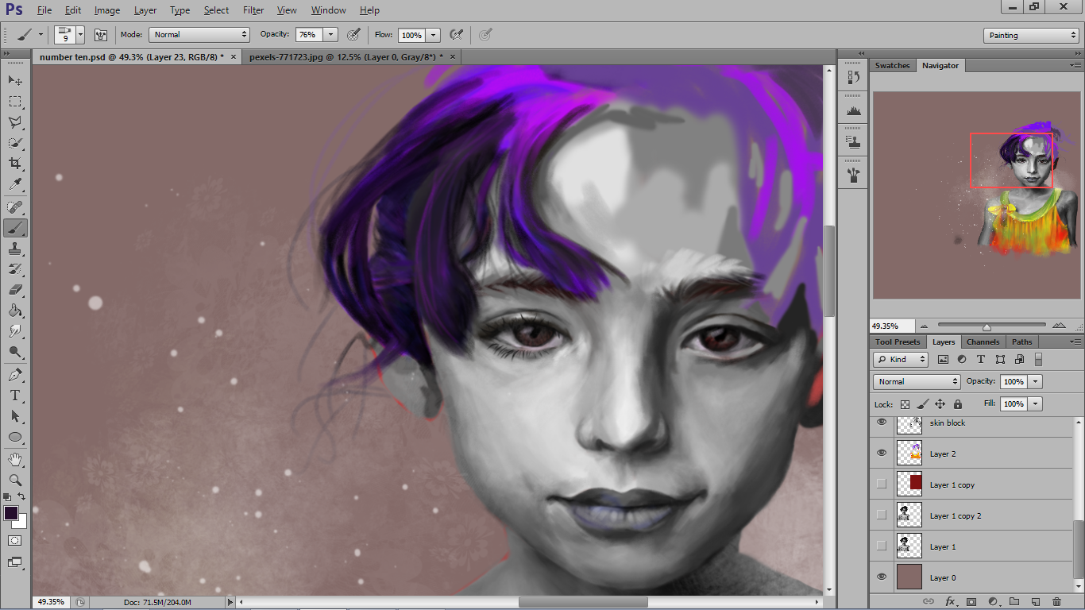
Task: Hide Layer 0 visibility eye
Action: [881, 577]
